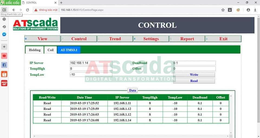Image resolution: width=260 pixels, height=138 pixels.
Task: Open browsing history icon in the sidebar
Action: coord(4,27)
